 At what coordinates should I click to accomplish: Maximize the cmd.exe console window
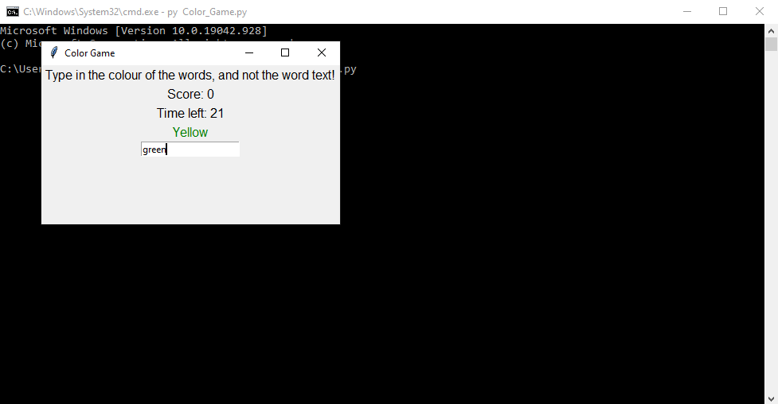(x=723, y=11)
